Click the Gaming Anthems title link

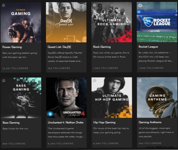[x=150, y=122]
